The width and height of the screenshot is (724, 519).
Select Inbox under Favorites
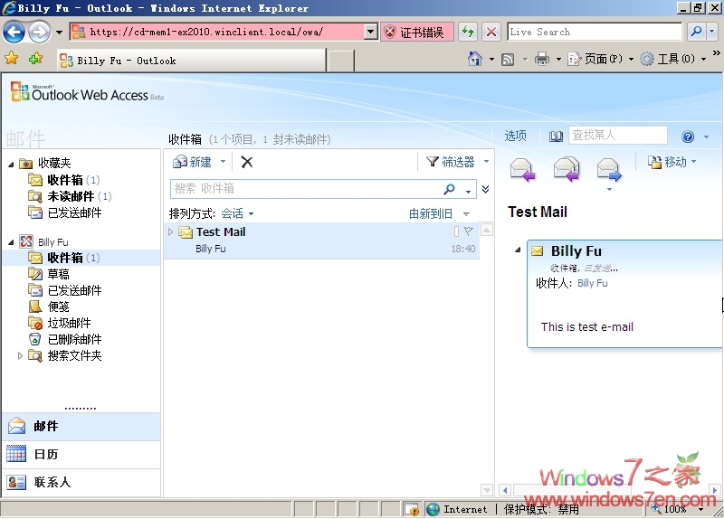click(64, 180)
